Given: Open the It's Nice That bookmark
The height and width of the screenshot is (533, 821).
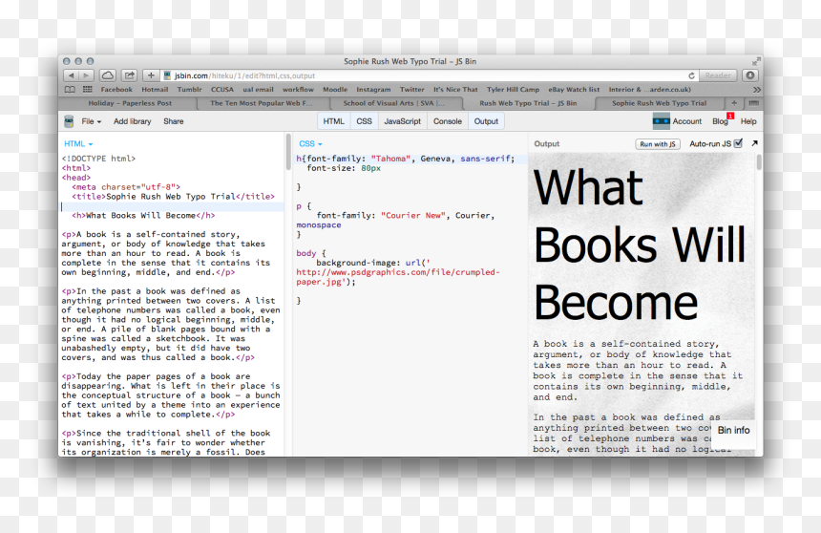Looking at the screenshot, I should tap(455, 90).
